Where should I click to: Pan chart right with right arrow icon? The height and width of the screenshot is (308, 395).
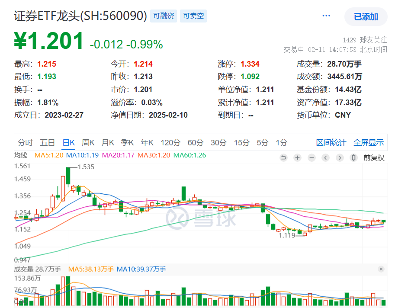340,157
